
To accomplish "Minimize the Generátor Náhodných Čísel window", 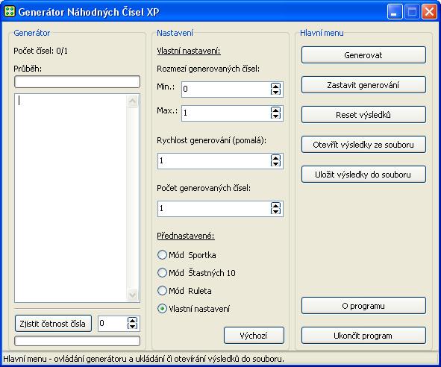I will [394, 12].
